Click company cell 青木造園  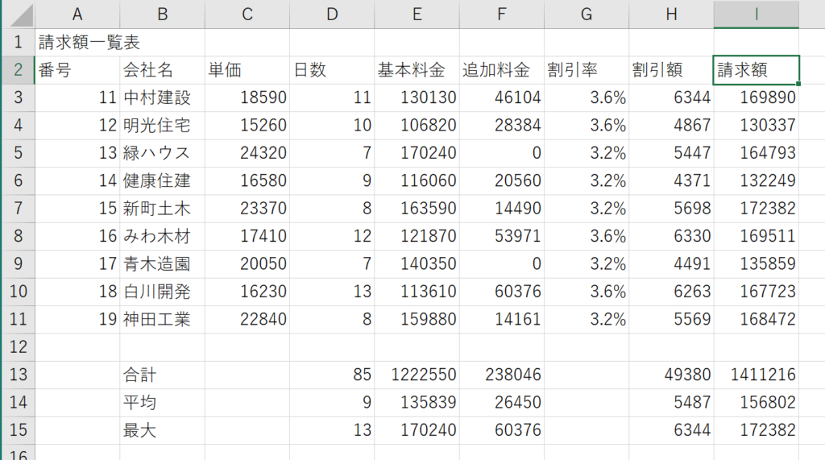click(162, 263)
